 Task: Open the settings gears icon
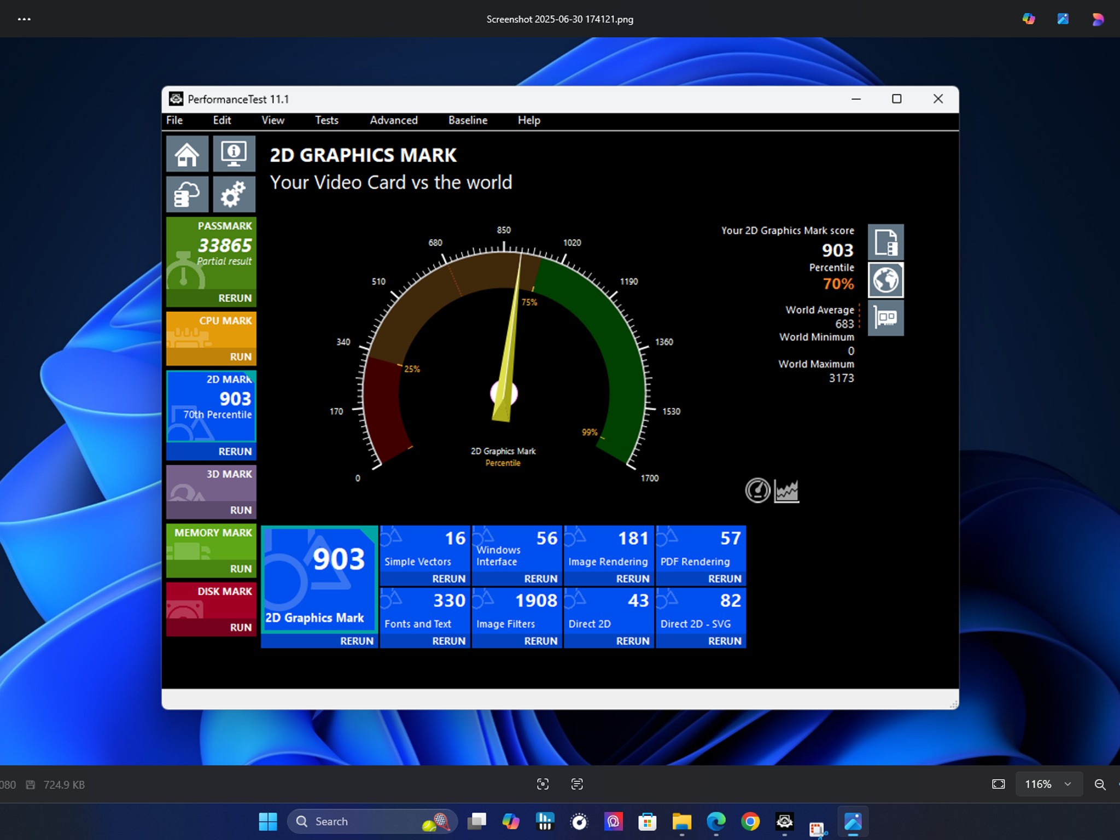coord(234,194)
